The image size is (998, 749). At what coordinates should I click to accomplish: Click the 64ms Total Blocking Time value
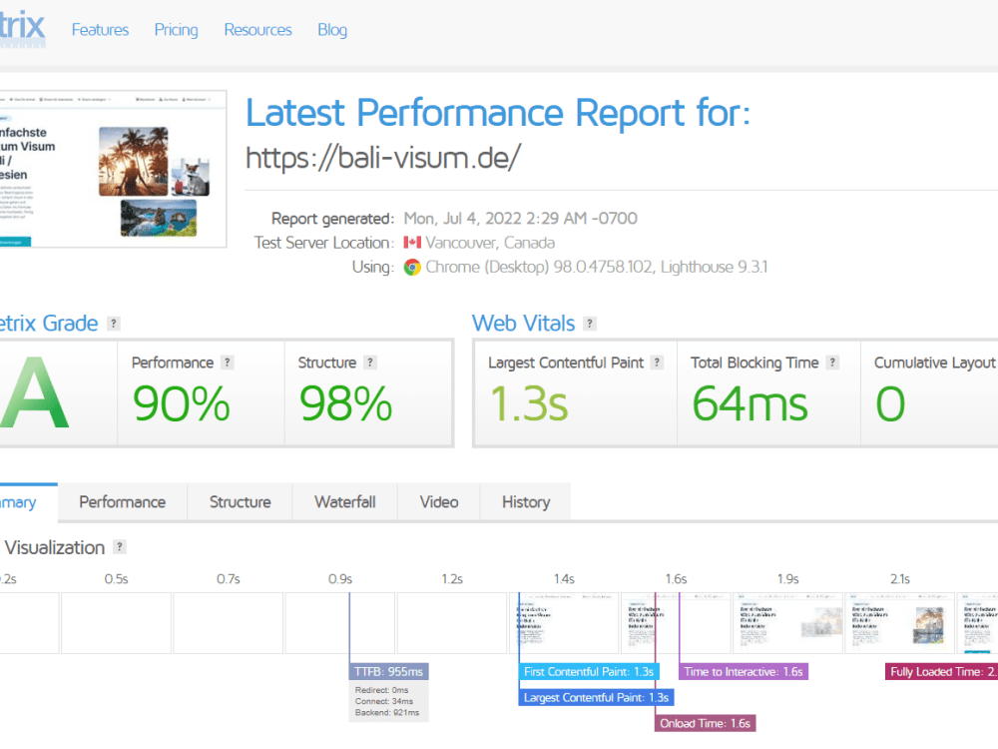click(x=749, y=403)
